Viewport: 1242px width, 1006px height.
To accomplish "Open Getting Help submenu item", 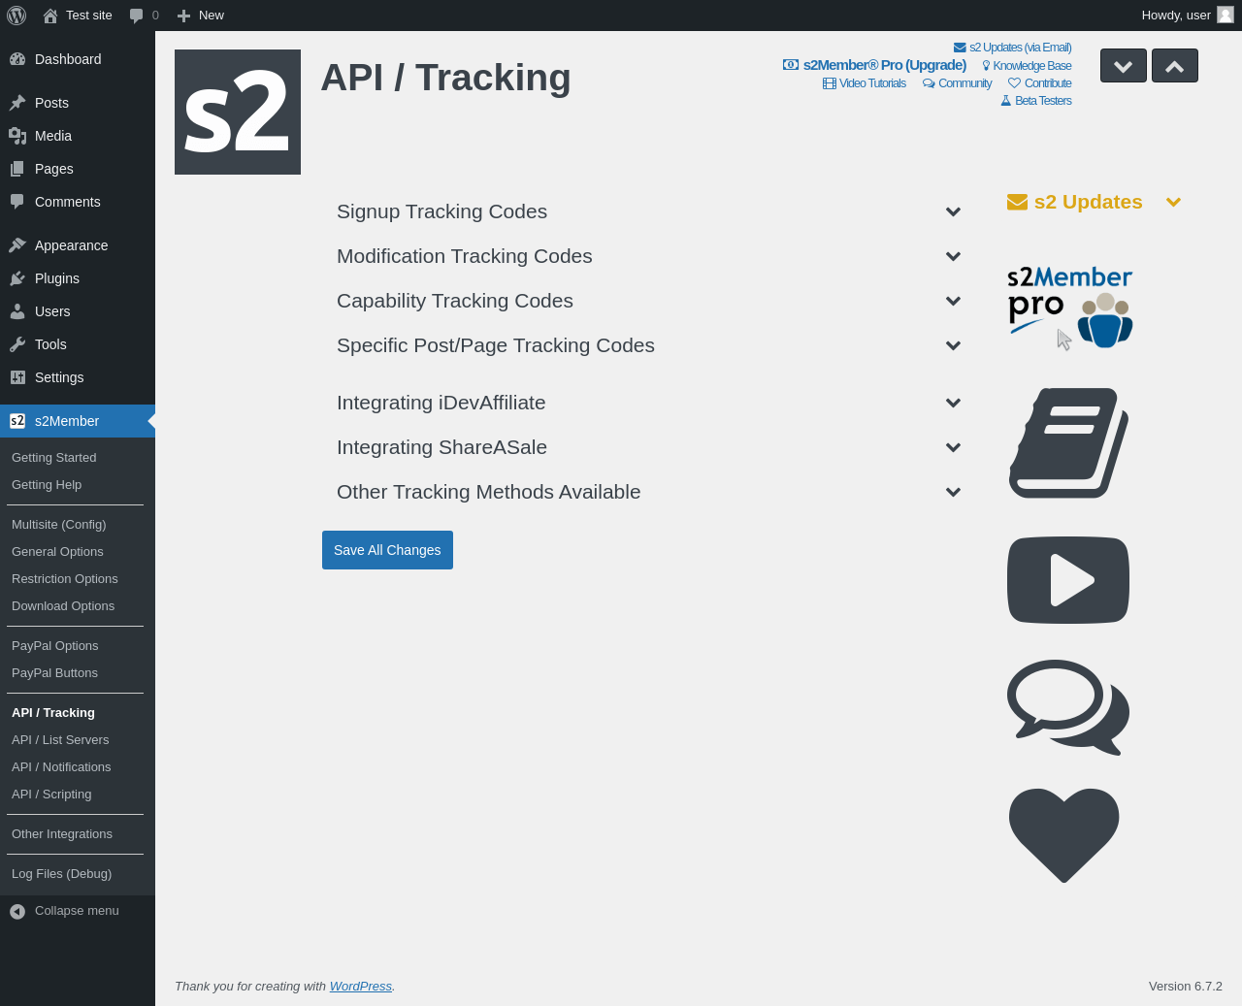I will 78,485.
